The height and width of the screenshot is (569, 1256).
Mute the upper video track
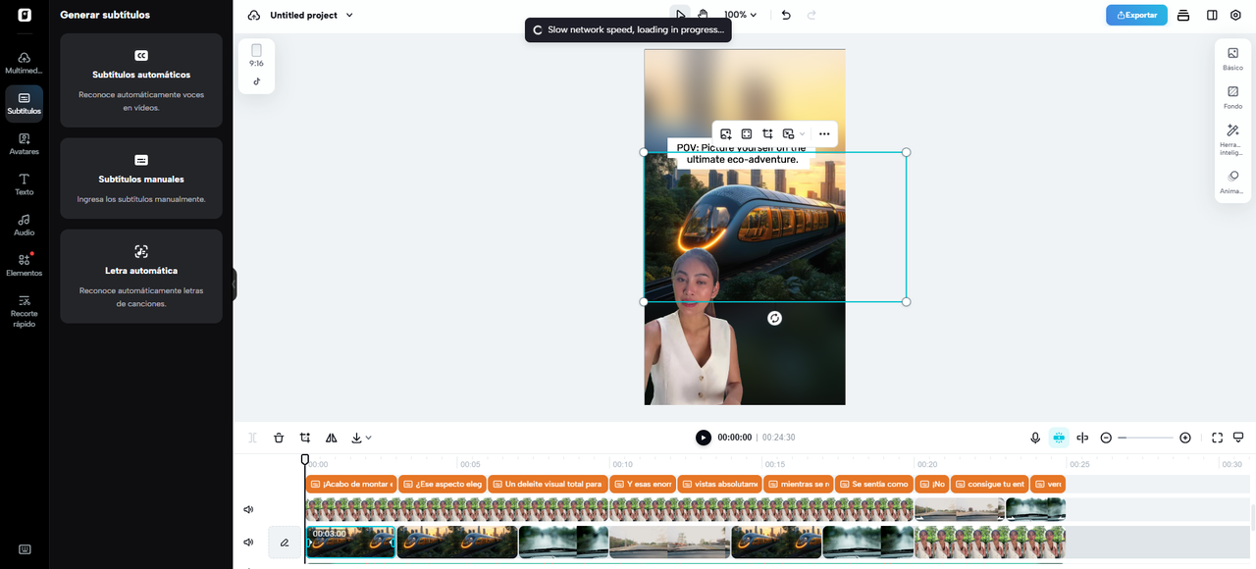[x=248, y=509]
